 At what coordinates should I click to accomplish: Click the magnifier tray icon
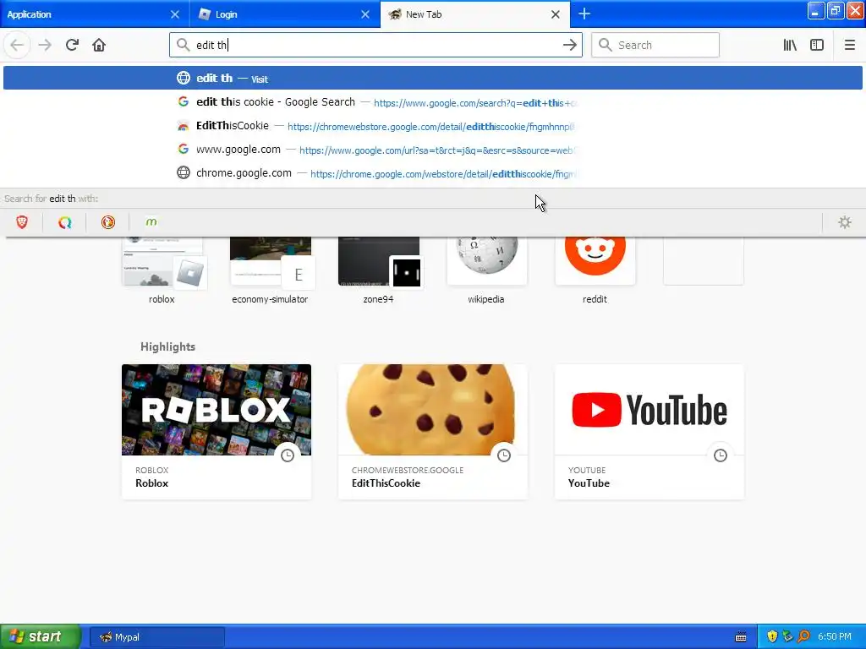point(803,637)
